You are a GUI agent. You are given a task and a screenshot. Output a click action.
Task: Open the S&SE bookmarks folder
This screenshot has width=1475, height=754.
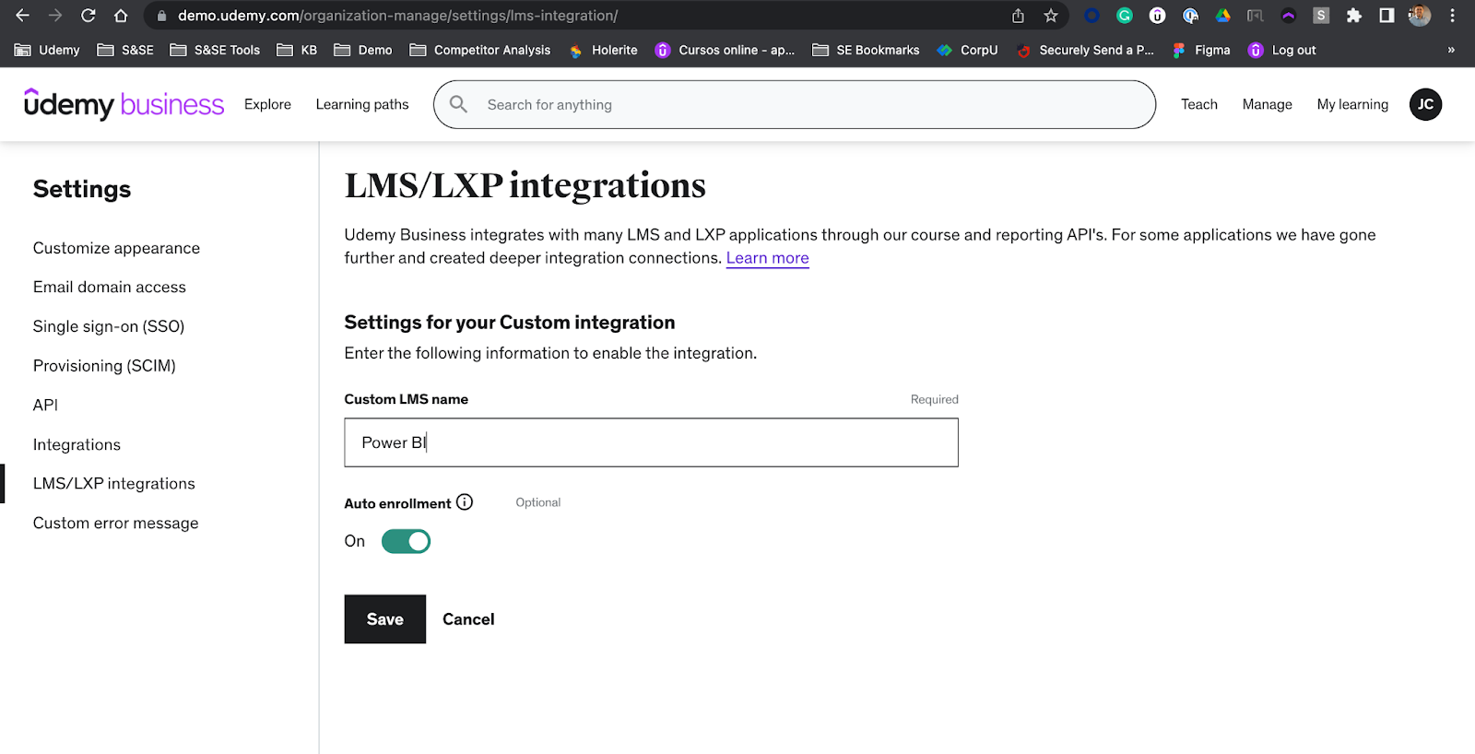pos(125,50)
